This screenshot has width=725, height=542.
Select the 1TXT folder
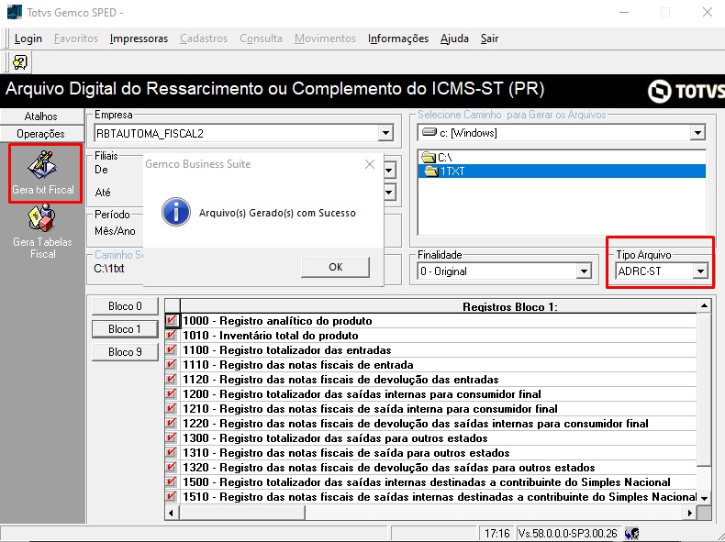(562, 171)
